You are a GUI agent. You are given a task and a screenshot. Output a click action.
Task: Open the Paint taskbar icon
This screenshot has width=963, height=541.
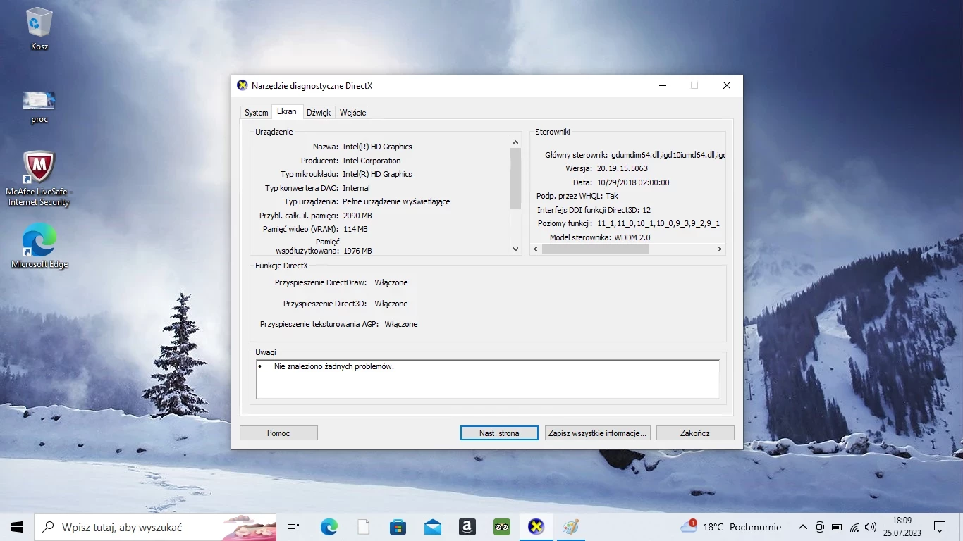[570, 527]
